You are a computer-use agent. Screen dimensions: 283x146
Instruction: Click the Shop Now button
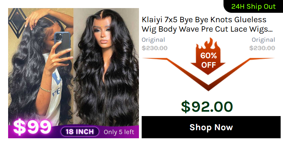(211, 127)
